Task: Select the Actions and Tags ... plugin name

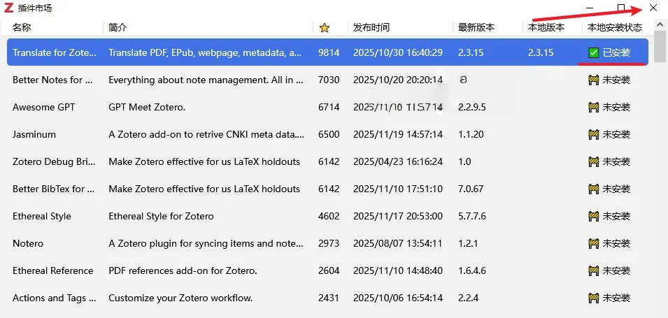Action: (54, 298)
